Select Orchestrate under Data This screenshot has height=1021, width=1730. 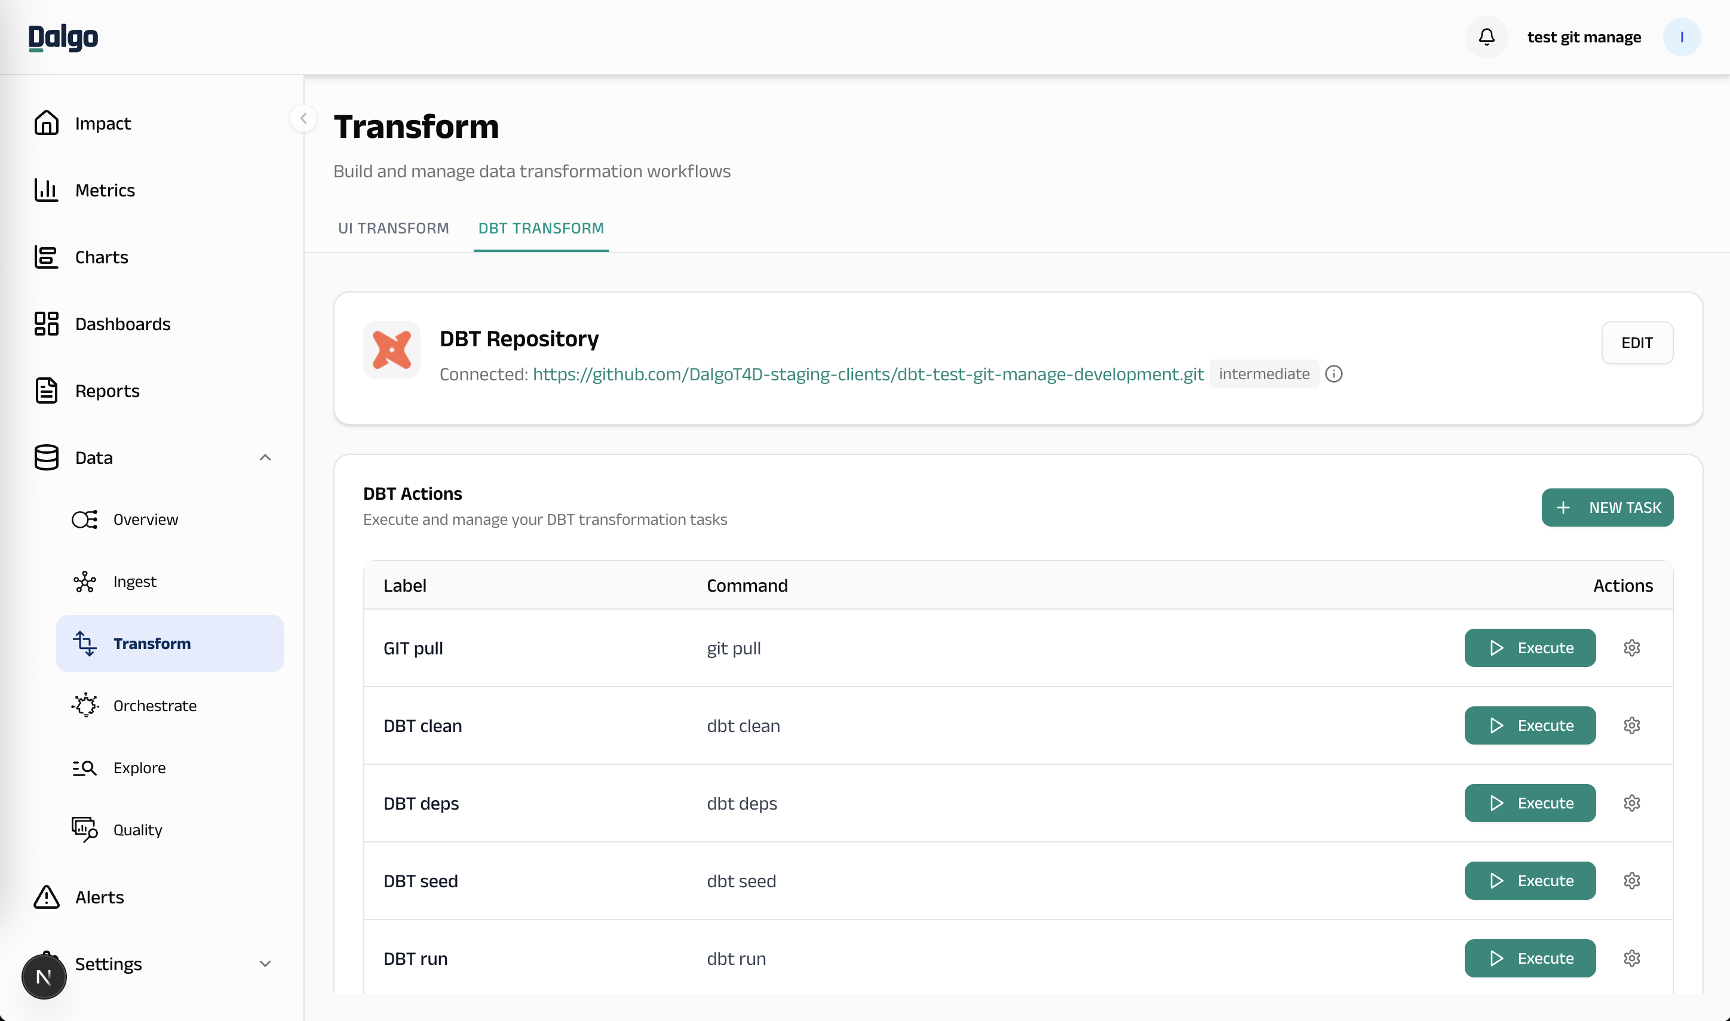click(x=155, y=706)
